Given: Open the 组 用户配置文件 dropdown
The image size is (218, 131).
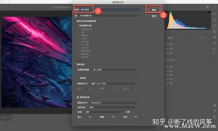Looking at the screenshot, I should coord(109,16).
